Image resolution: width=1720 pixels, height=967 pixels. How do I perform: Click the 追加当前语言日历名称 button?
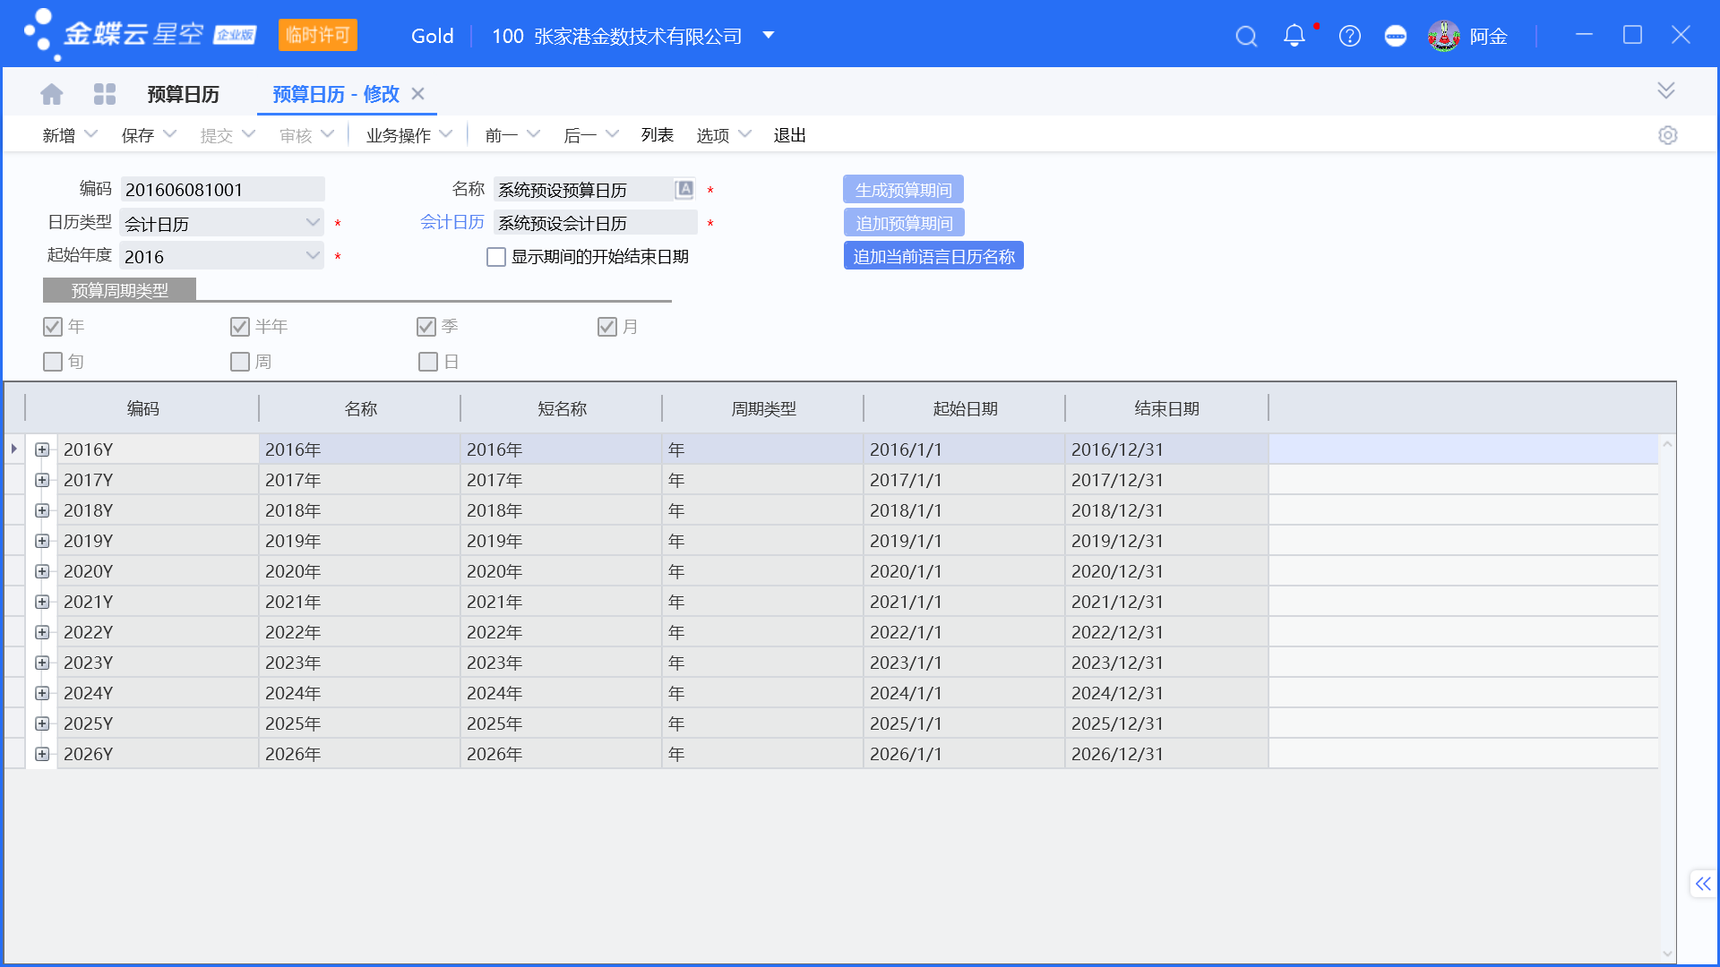point(933,255)
